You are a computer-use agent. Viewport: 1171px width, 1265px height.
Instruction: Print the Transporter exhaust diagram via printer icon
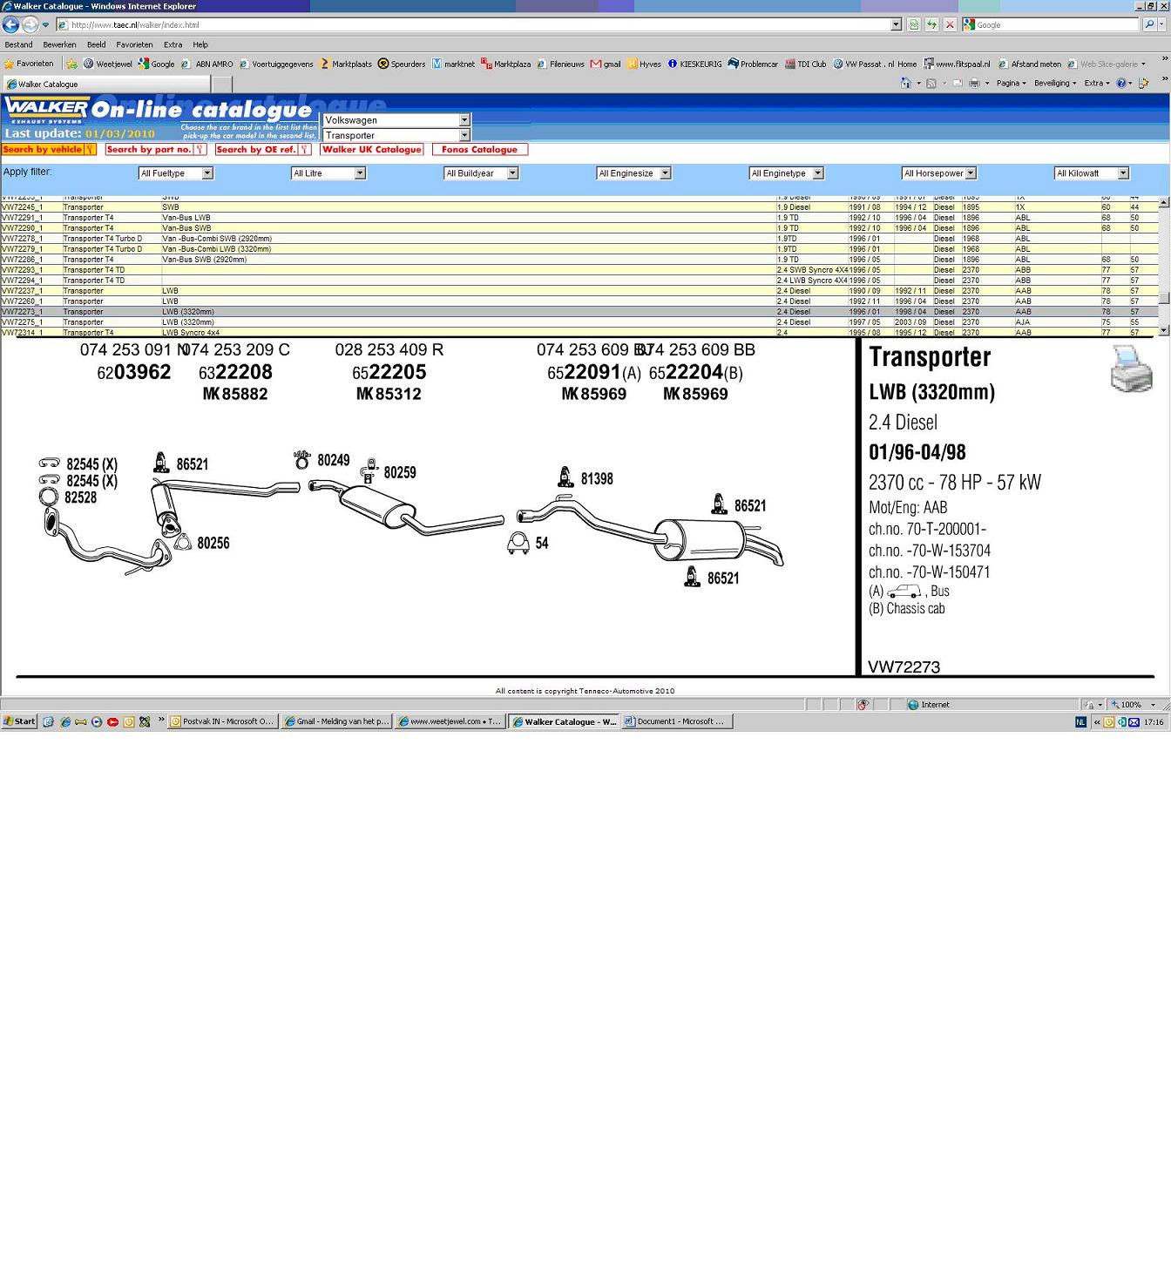click(x=1131, y=369)
